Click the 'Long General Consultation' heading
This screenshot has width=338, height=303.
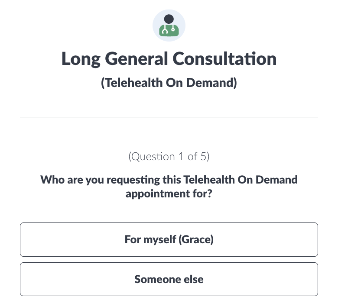pyautogui.click(x=169, y=59)
